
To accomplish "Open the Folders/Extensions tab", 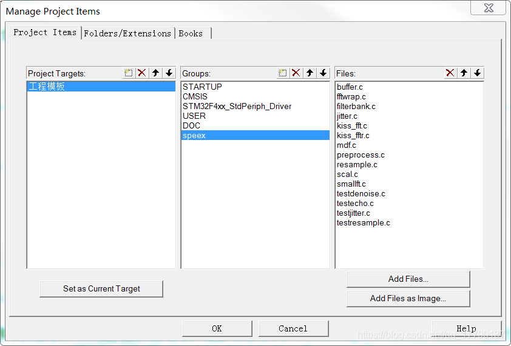I will [x=127, y=33].
